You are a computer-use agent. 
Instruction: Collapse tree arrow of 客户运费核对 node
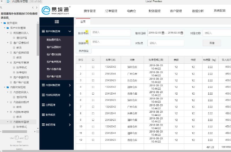tap(8, 43)
